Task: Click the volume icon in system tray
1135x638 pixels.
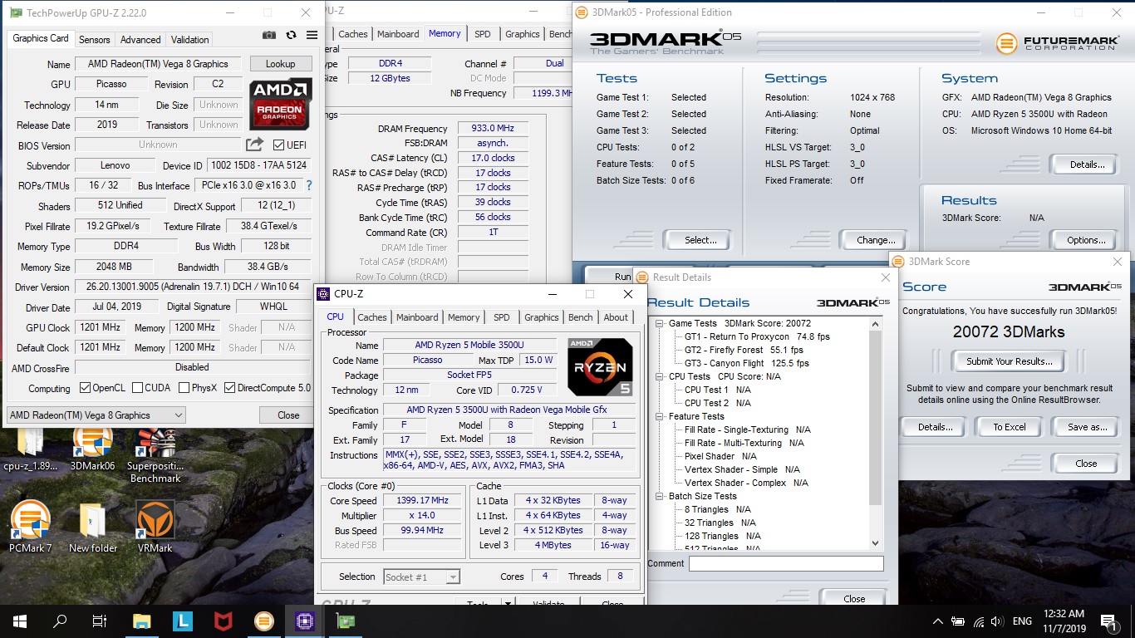Action: [997, 621]
